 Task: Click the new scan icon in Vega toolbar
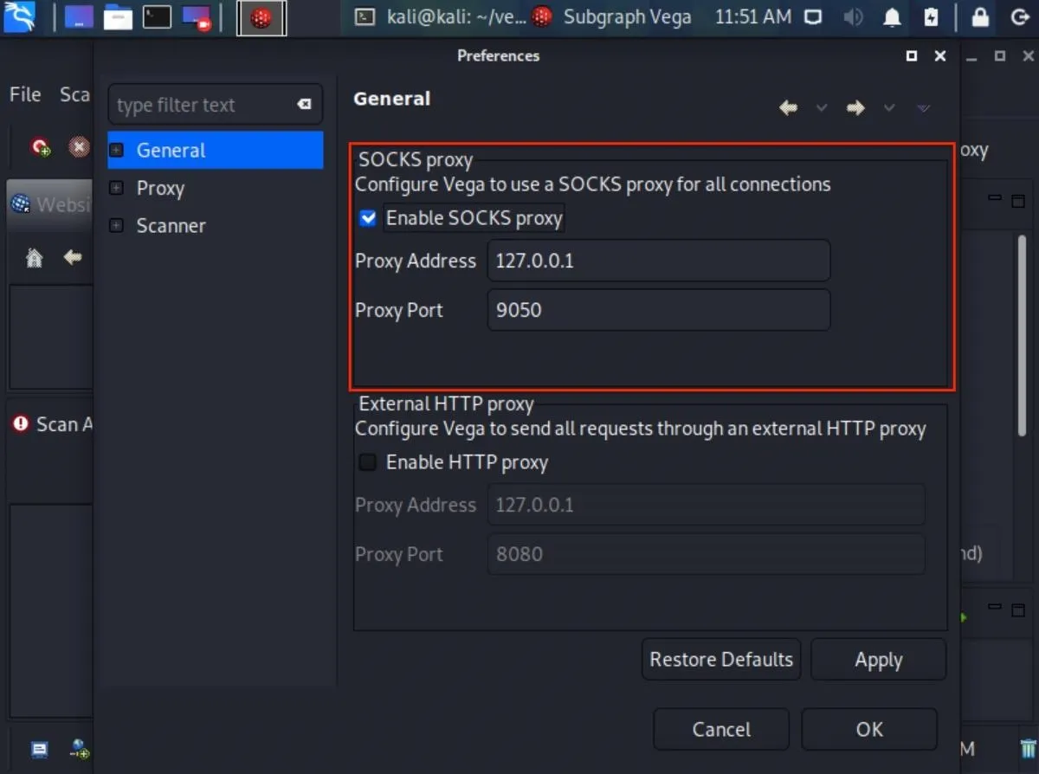point(41,147)
